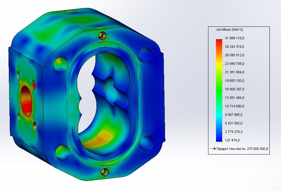Click the red yield strength arrow marker
Screen dimensions: 281x191
click(213, 149)
